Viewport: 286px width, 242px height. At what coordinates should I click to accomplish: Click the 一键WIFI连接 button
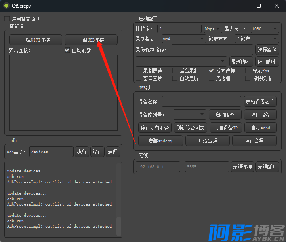tap(36, 40)
